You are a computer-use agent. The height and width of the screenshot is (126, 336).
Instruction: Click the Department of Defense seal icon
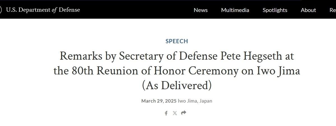1,10
